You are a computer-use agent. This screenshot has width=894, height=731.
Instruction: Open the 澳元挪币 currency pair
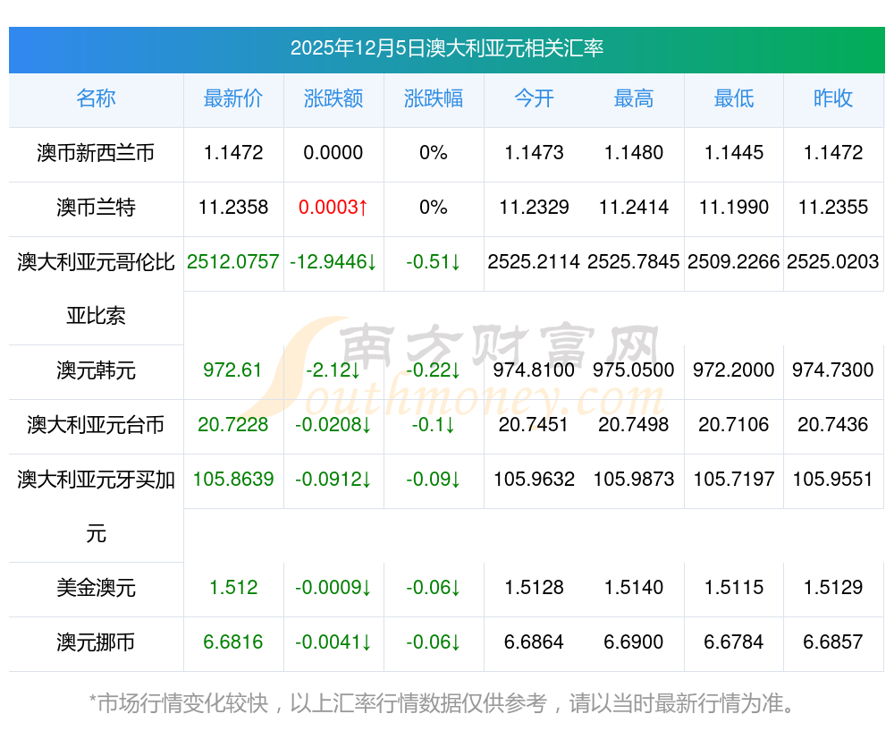[96, 642]
